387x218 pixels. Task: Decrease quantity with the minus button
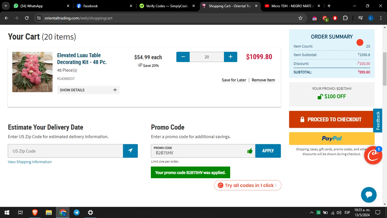click(183, 57)
